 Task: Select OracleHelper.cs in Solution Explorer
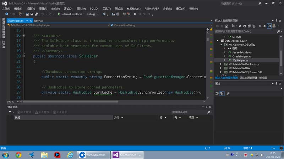(x=242, y=57)
